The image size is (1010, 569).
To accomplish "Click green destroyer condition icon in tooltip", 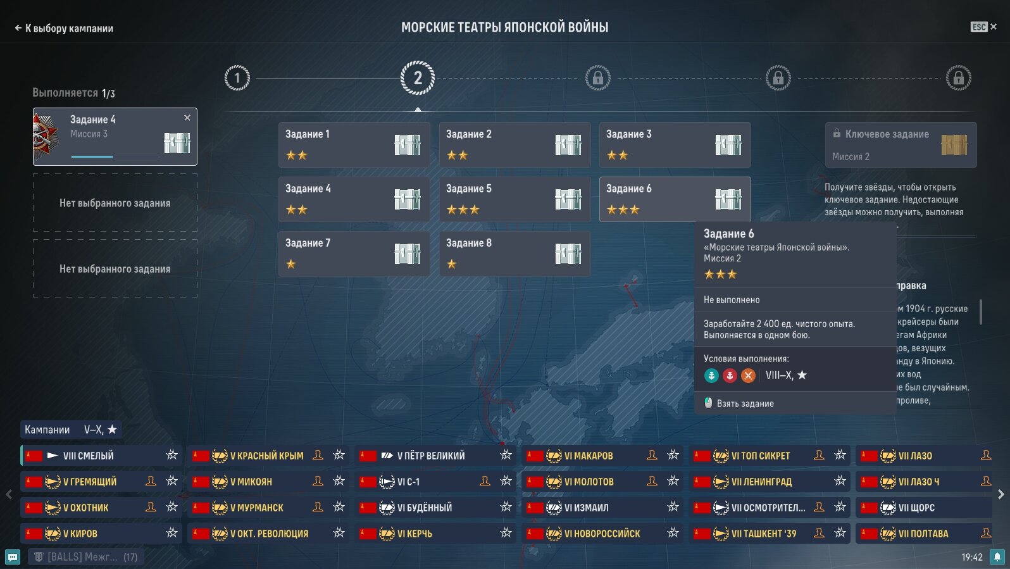I will click(711, 375).
